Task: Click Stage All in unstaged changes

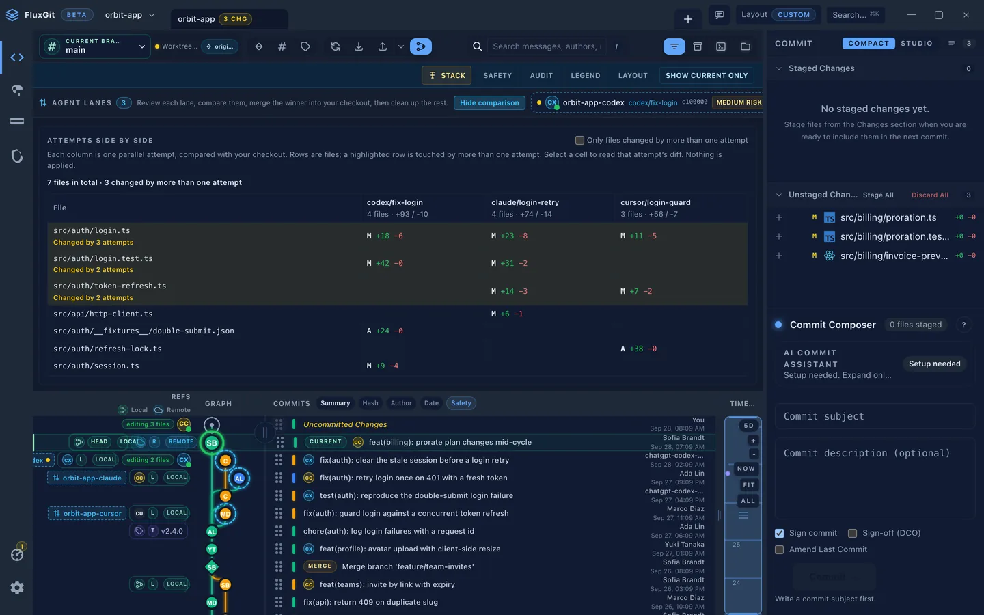Action: coord(878,195)
